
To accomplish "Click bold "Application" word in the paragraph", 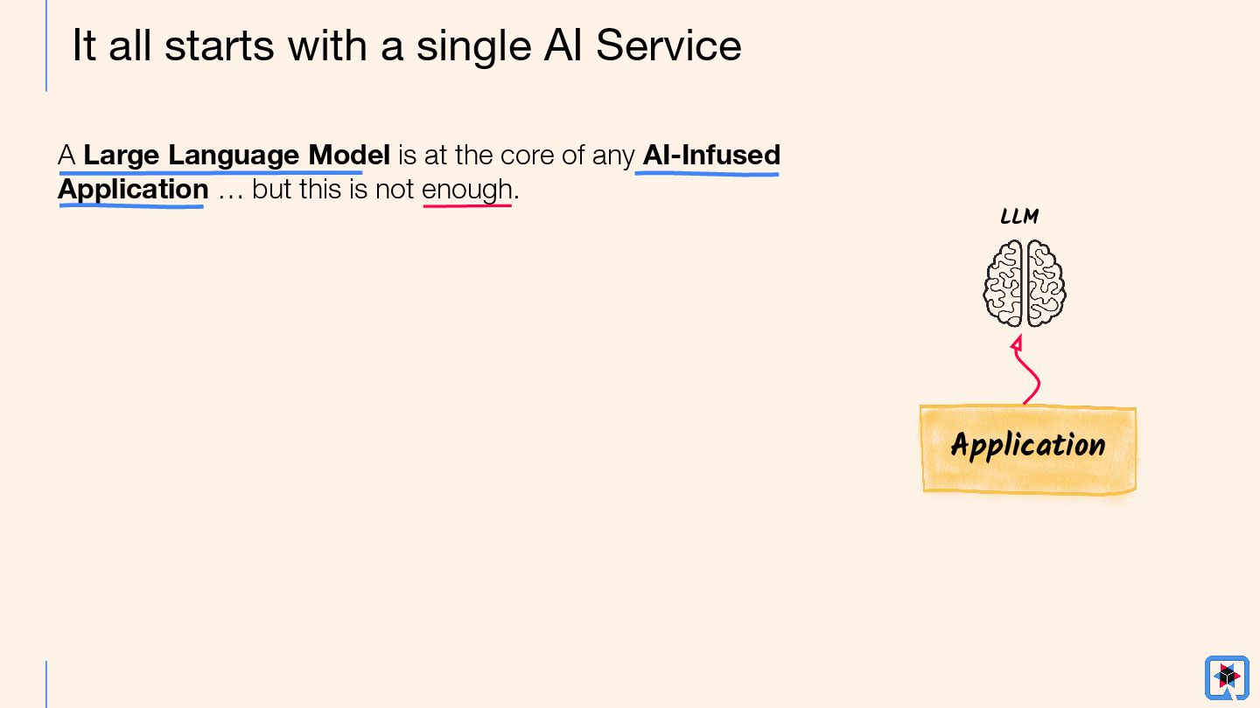I will pyautogui.click(x=133, y=189).
